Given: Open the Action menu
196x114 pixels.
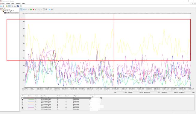Looking at the screenshot, I should [8, 4].
